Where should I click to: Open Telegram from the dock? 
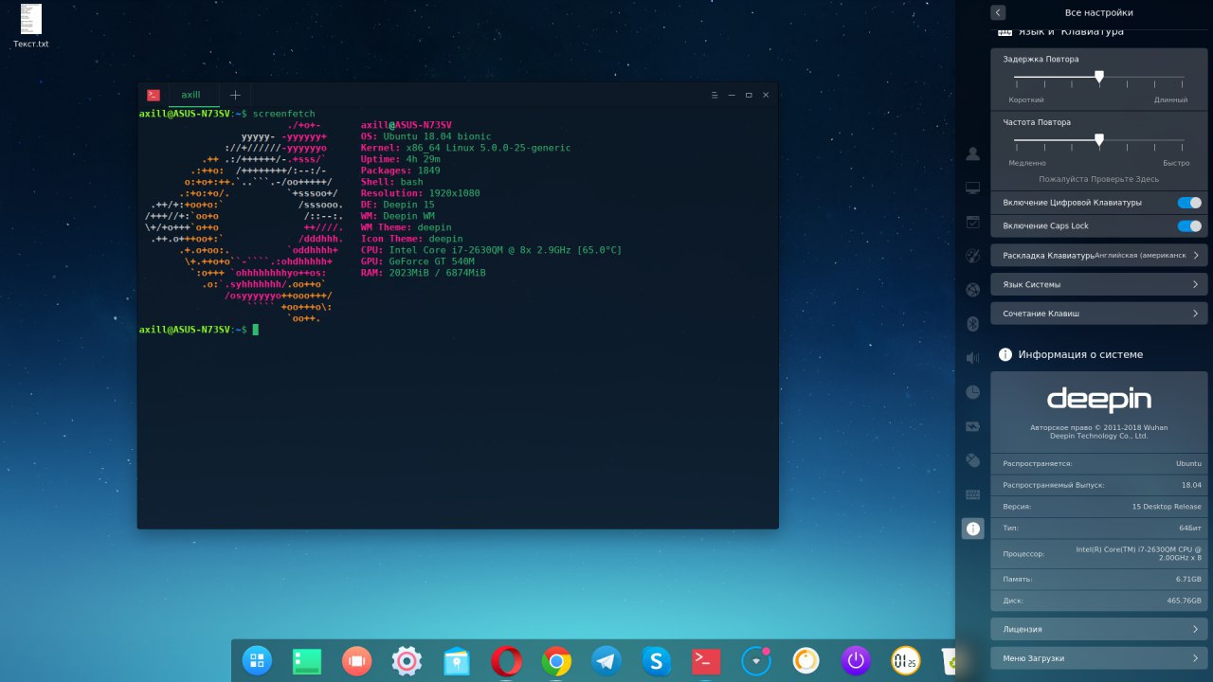(606, 660)
